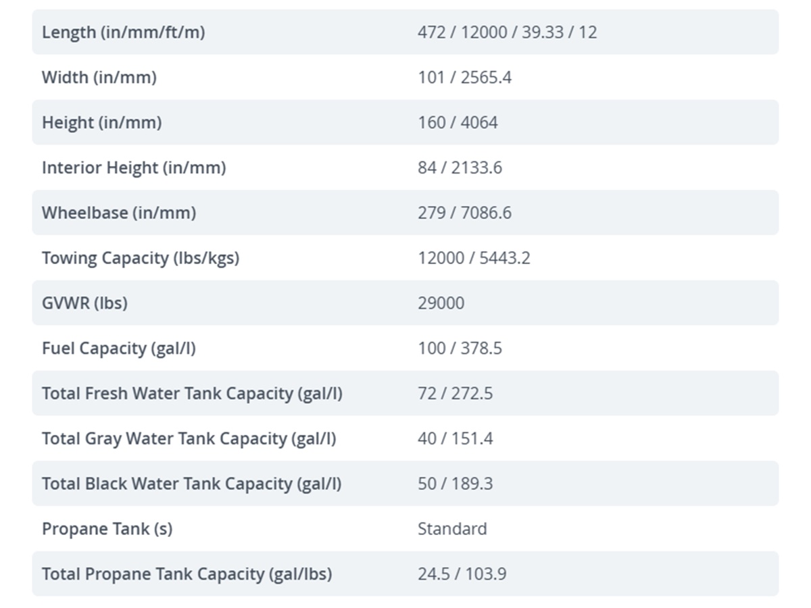This screenshot has width=811, height=608.
Task: Select the Total Propane Tank Capacity label
Action: coord(187,574)
